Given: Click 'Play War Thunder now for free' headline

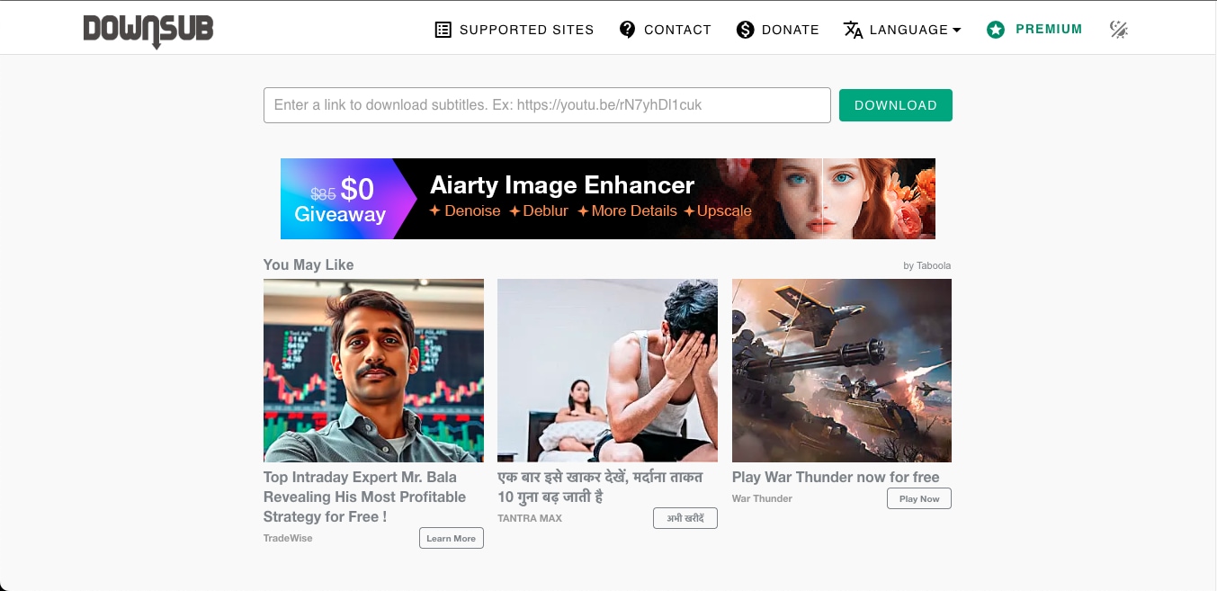Looking at the screenshot, I should click(x=836, y=477).
